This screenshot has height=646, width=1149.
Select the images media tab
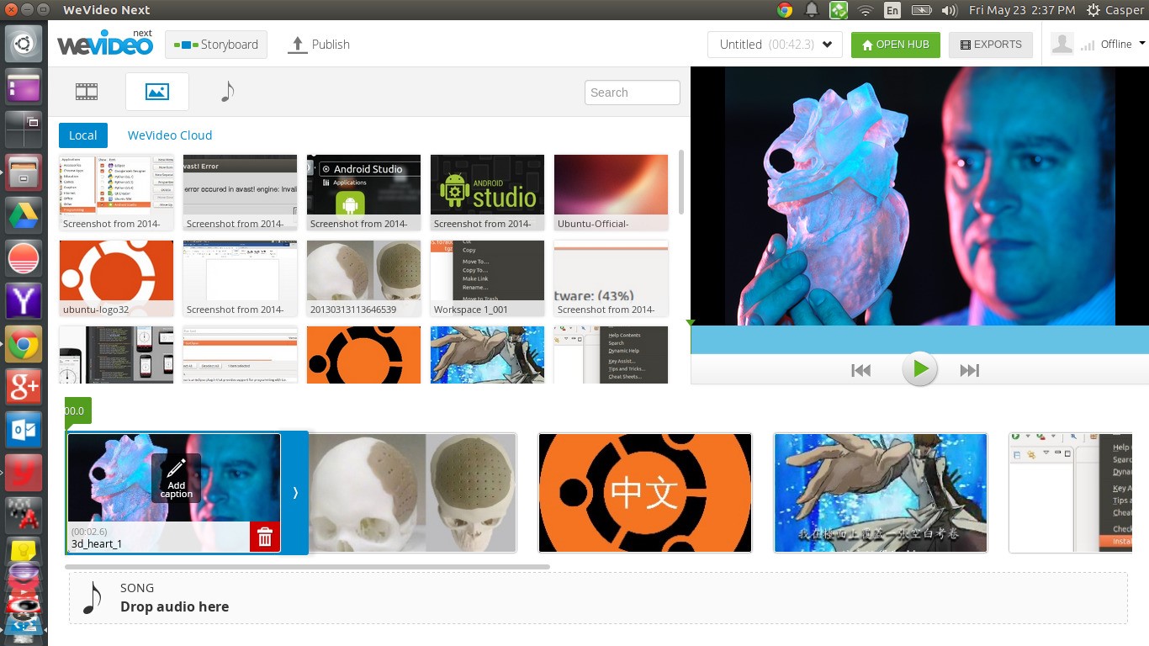[157, 92]
